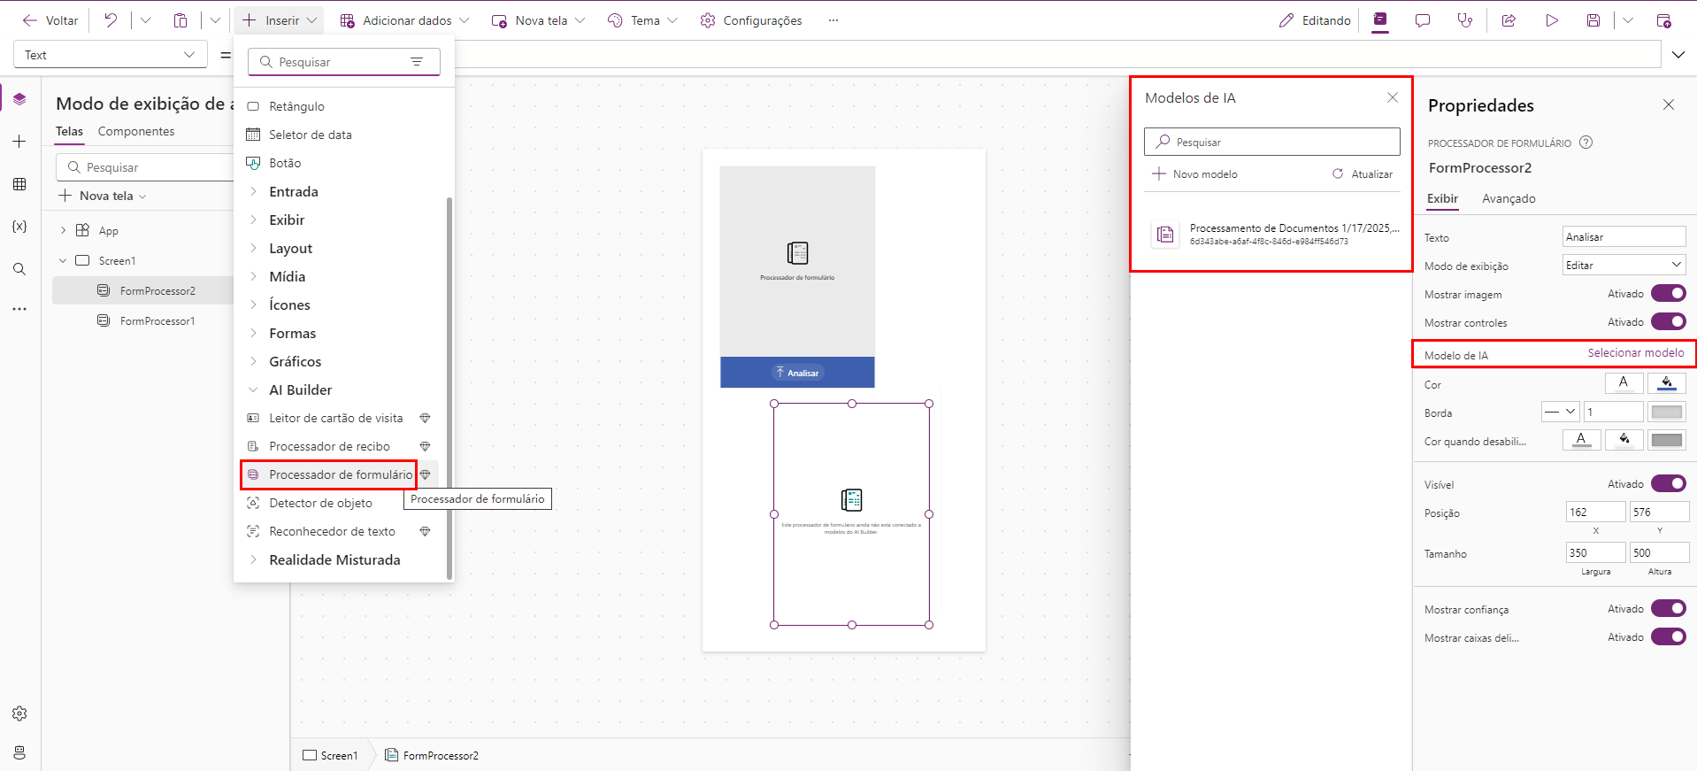Click the help icon next to Processador de formulário
Screen dimensions: 1697x771
tap(1586, 143)
